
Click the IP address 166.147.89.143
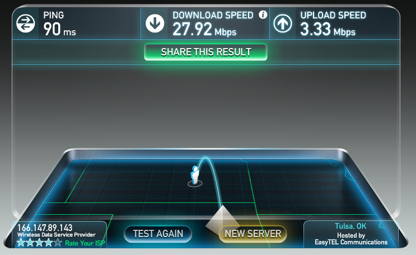[x=45, y=228]
